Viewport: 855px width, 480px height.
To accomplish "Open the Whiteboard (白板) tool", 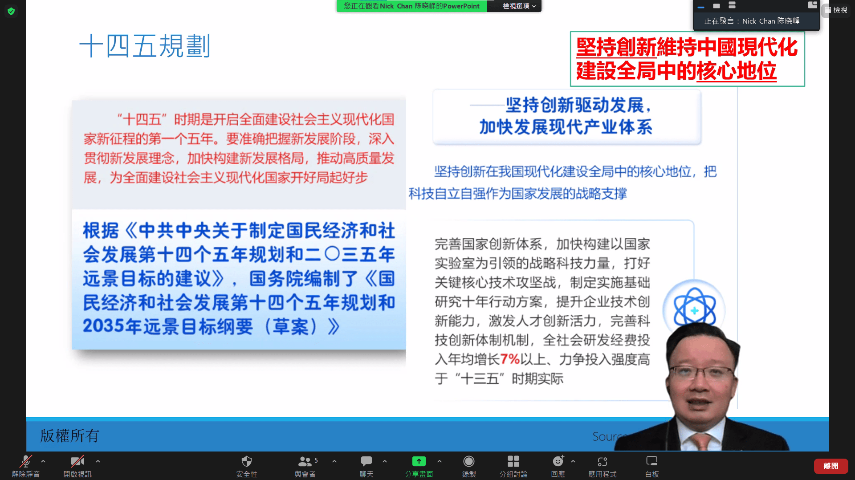I will pyautogui.click(x=651, y=461).
